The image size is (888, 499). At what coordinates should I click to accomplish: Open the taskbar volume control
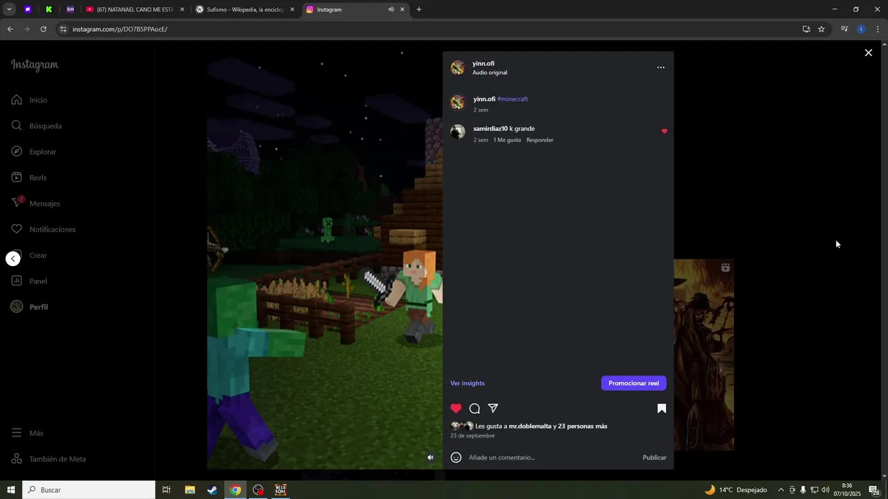point(826,490)
